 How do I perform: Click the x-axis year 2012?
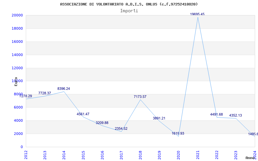(26, 155)
